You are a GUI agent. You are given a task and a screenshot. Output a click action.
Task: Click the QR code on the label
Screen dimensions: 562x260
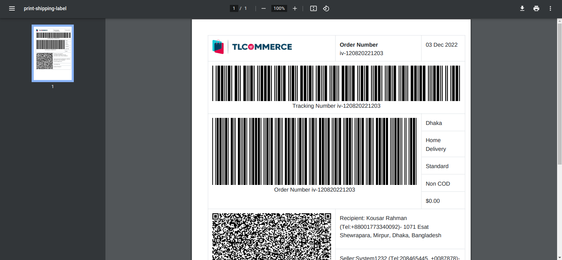coord(272,236)
